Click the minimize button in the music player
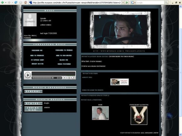 point(65,78)
